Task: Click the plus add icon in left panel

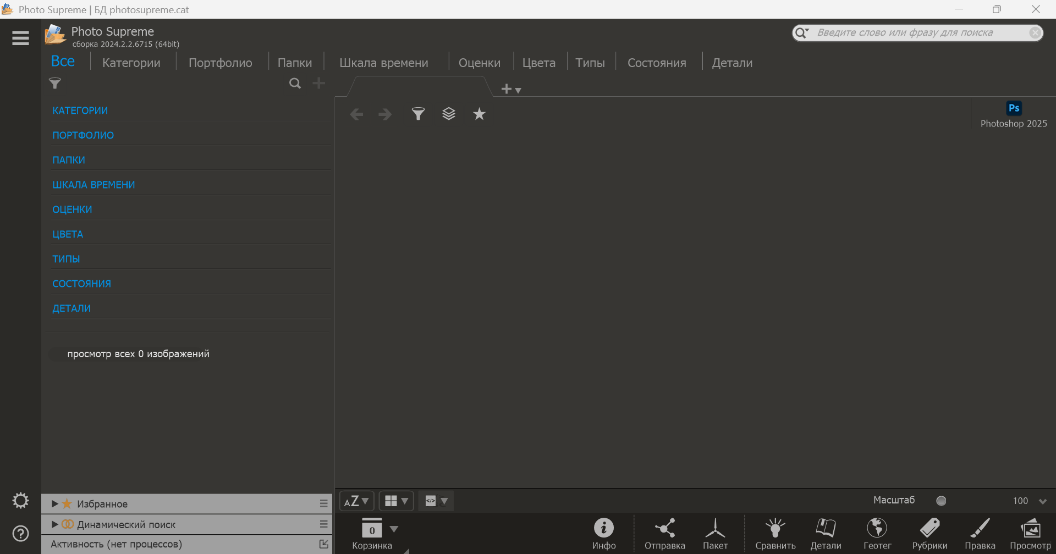Action: 318,83
